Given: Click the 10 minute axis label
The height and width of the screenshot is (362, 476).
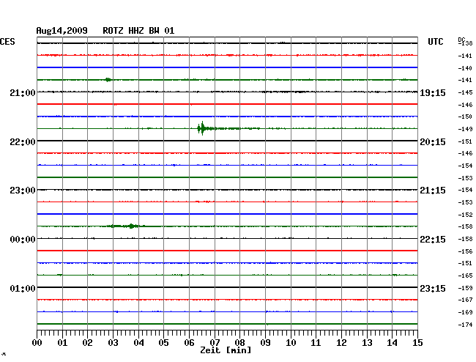Looking at the screenshot, I should [x=291, y=343].
